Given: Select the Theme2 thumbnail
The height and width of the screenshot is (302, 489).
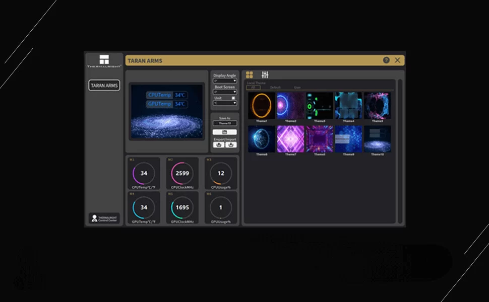Looking at the screenshot, I should click(291, 106).
